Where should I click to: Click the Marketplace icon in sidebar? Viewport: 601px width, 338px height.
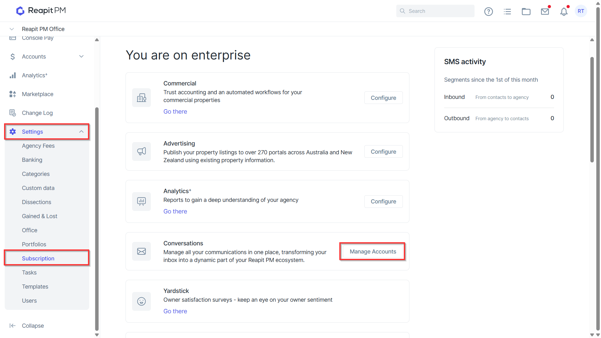[13, 94]
